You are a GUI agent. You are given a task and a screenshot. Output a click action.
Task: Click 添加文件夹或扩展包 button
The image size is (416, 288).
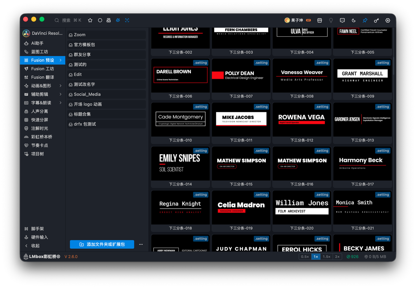point(102,244)
